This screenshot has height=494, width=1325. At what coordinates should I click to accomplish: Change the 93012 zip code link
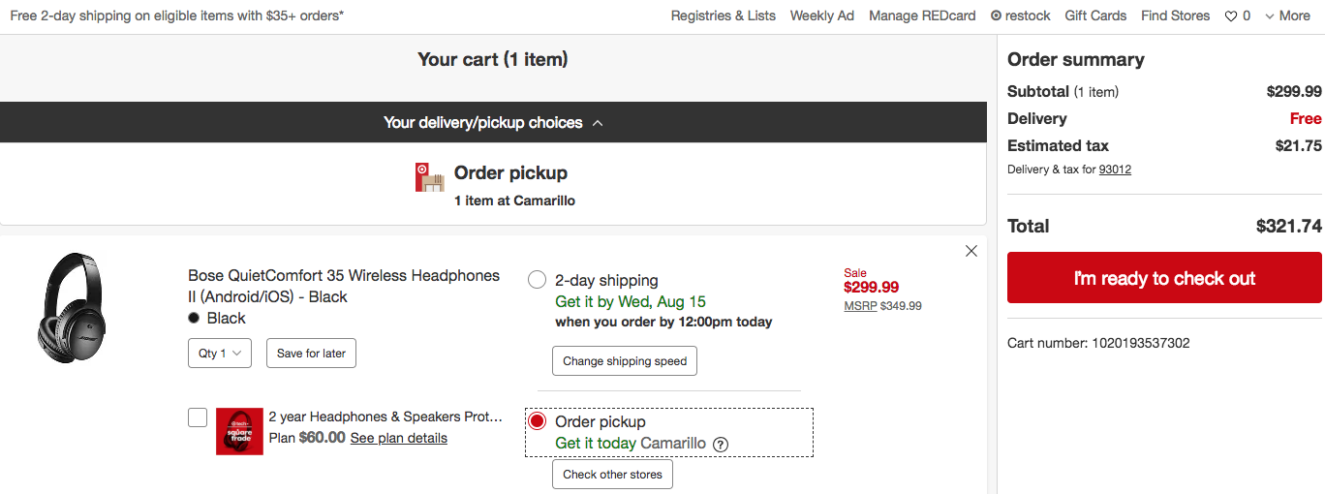(x=1115, y=170)
